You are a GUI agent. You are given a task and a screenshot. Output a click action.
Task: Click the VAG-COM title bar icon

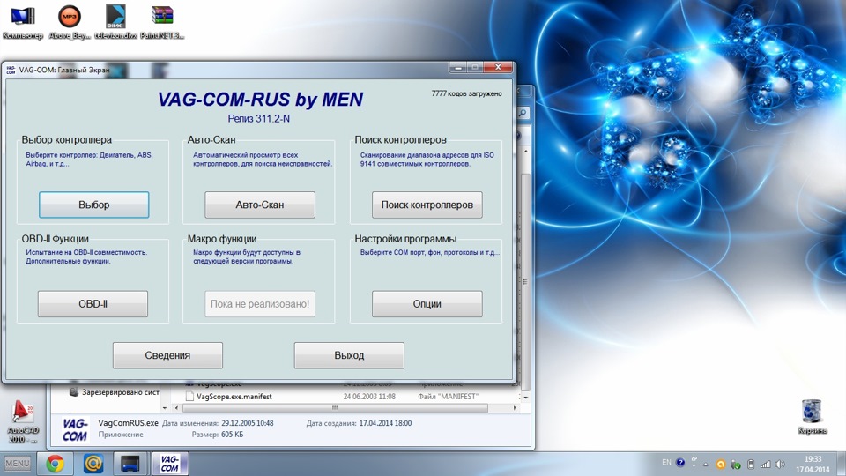pyautogui.click(x=11, y=69)
